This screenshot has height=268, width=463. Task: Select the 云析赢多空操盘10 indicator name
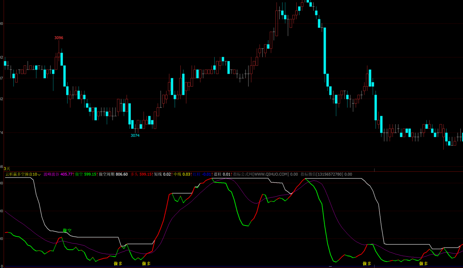21,174
